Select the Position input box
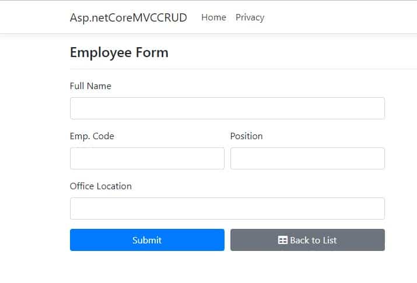The height and width of the screenshot is (283, 417). tap(307, 158)
